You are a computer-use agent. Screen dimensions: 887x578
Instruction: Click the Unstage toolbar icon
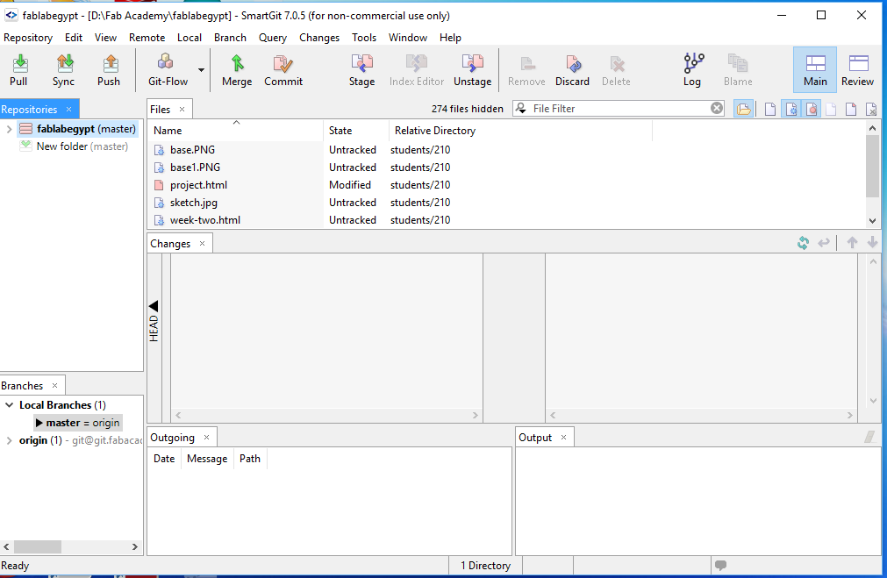[472, 70]
